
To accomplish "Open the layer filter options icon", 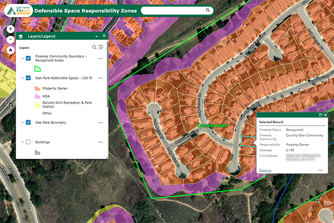I will pos(101,47).
